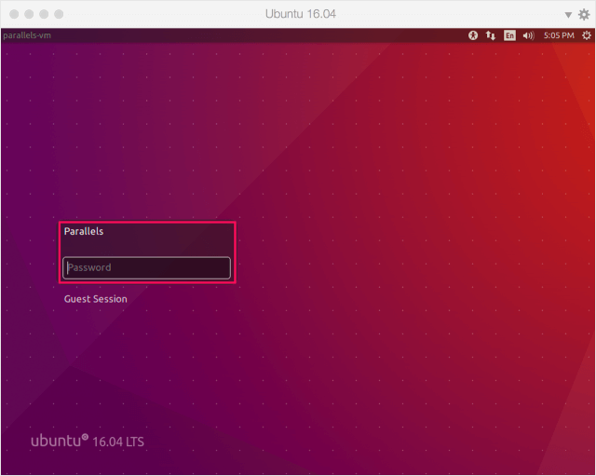
Task: Click the fourth title bar window button
Action: tap(60, 15)
